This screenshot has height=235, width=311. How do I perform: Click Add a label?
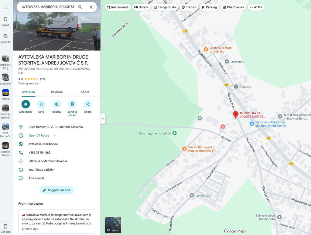[x=36, y=178]
